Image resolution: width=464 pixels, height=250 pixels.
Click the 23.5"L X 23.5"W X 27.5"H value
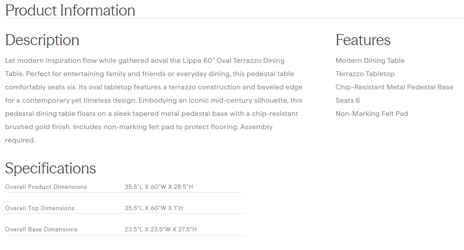tap(160, 229)
